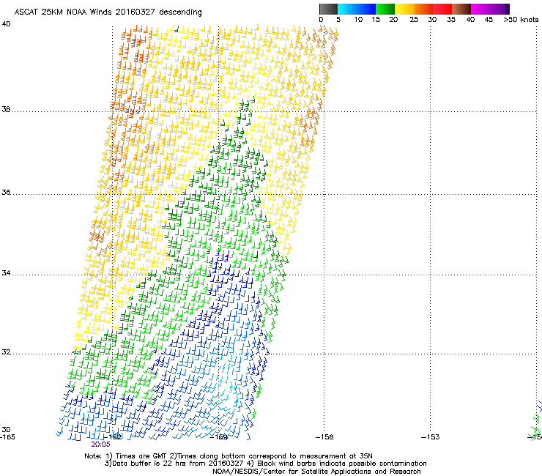Click the latitude label '34'

[x=6, y=272]
